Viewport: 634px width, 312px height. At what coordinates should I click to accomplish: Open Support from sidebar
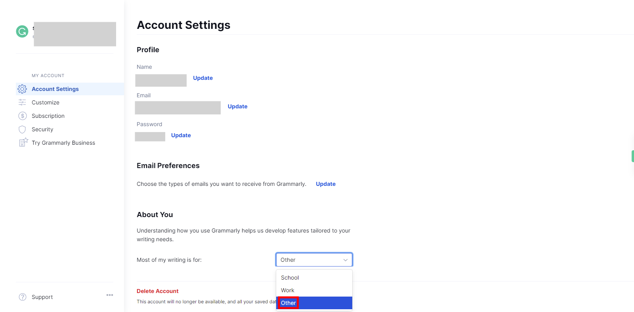click(x=42, y=297)
